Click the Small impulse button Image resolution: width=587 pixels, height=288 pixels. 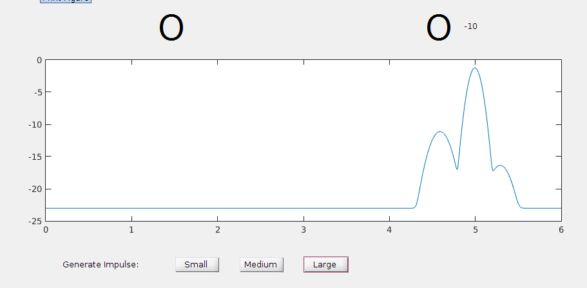pyautogui.click(x=197, y=264)
